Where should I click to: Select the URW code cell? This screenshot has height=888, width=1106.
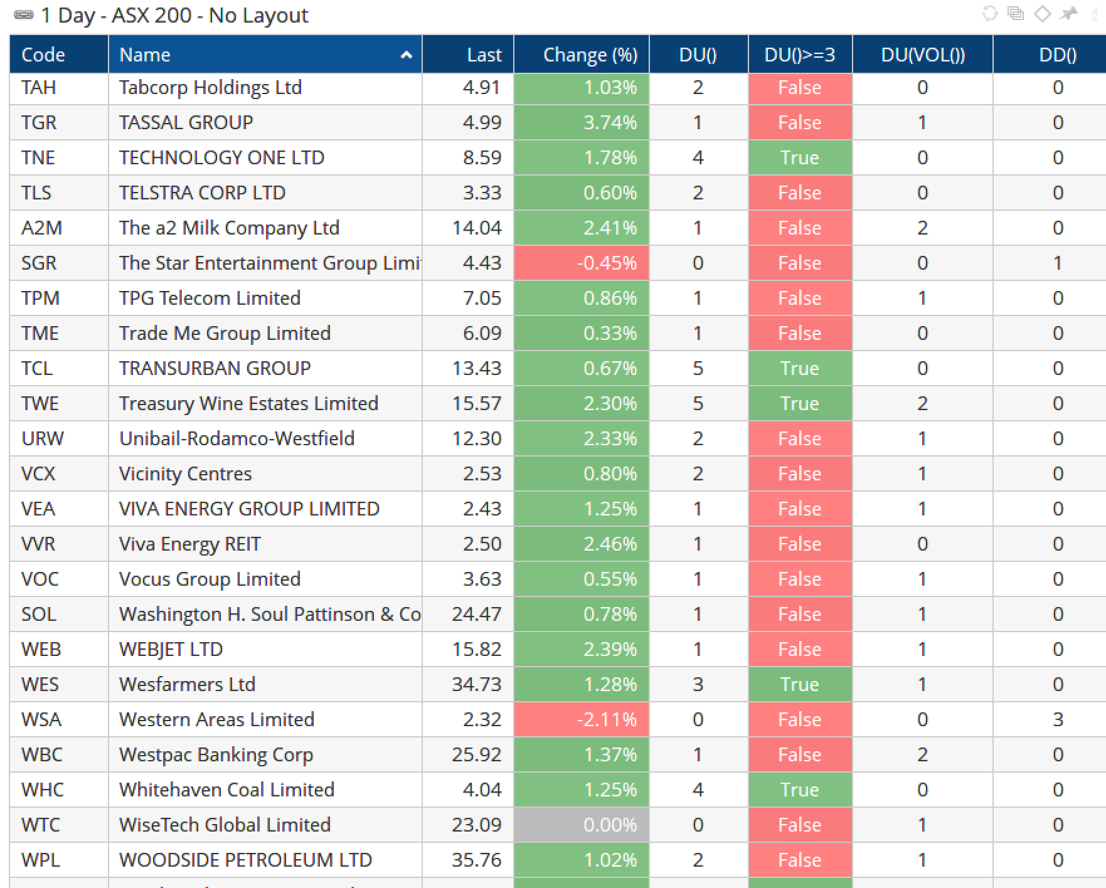(x=59, y=438)
